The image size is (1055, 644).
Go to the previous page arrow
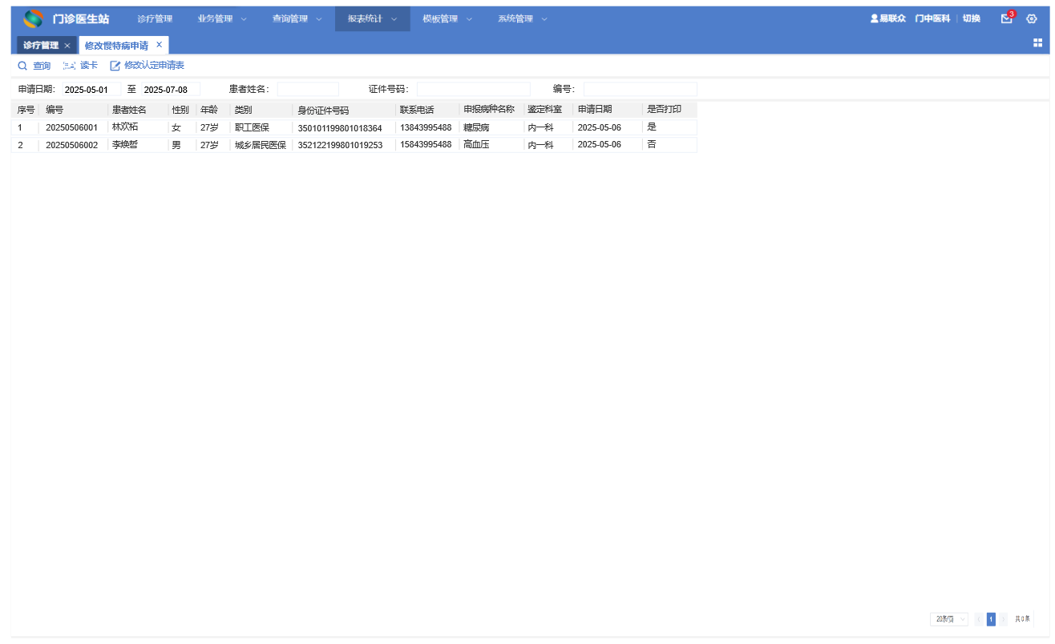[x=979, y=619]
